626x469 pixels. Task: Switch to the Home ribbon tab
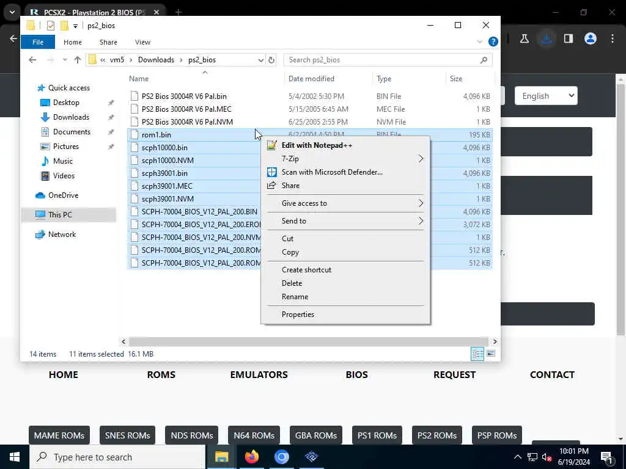pos(73,42)
